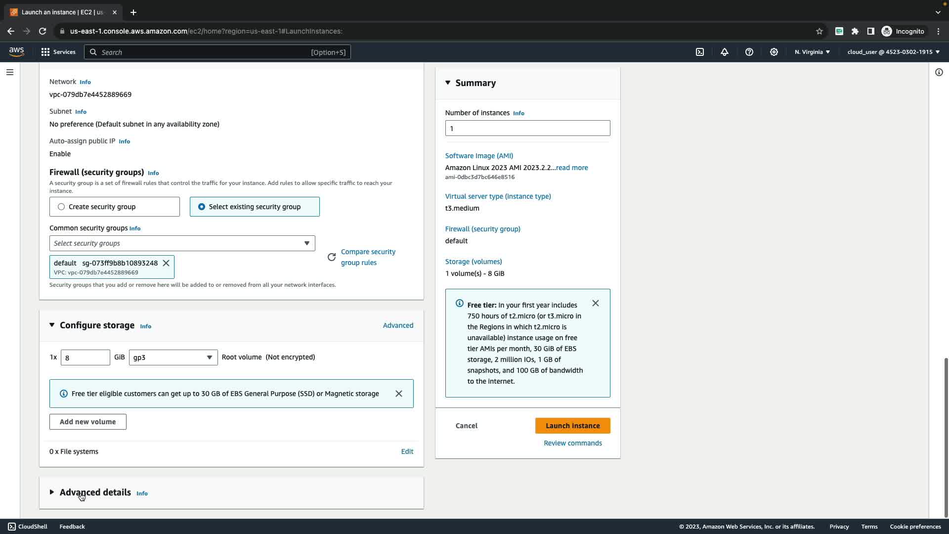This screenshot has width=949, height=534.
Task: Open the cloud_user account menu
Action: [893, 52]
